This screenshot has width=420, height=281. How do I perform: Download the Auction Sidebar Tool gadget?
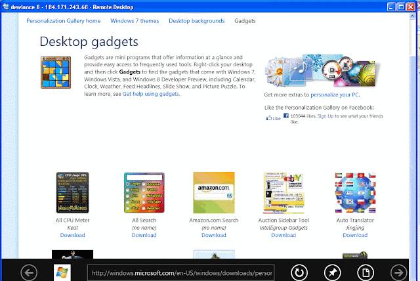click(283, 235)
